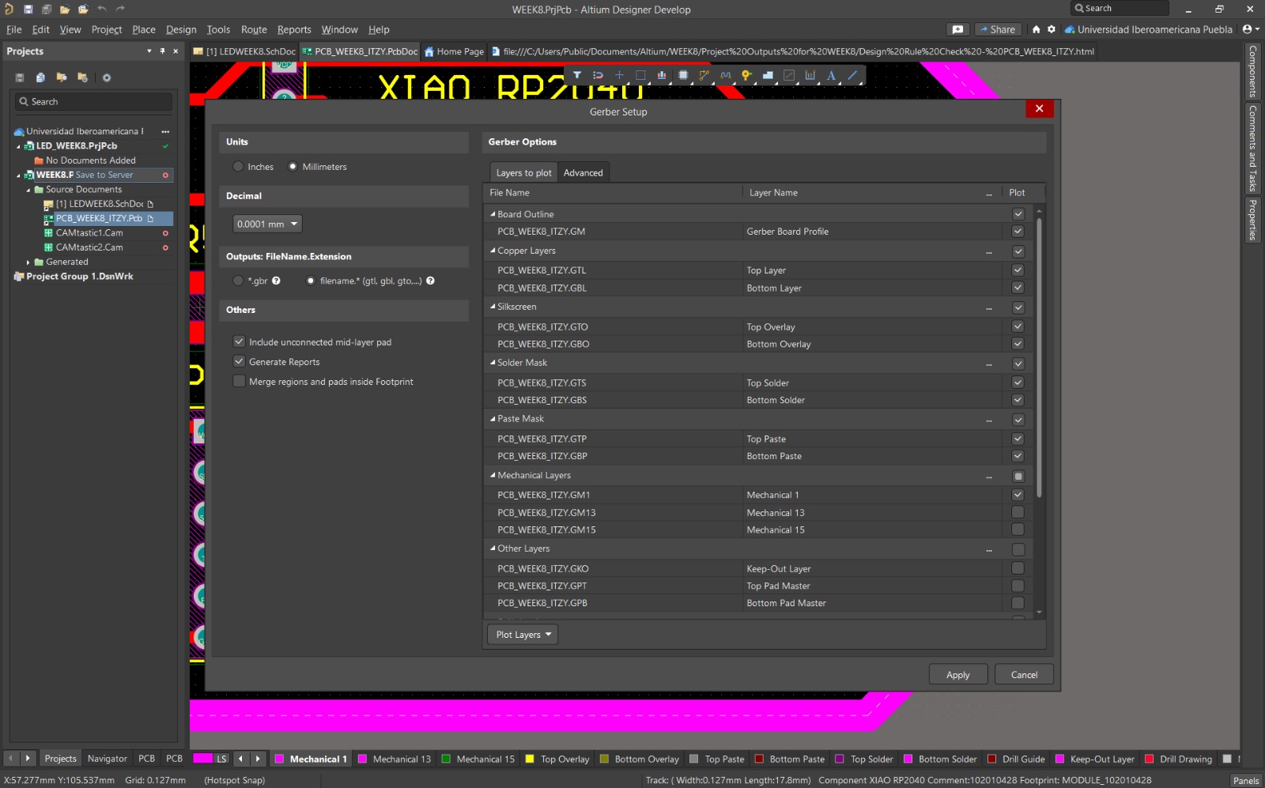
Task: Uncheck plot for the Top Layer row
Action: click(1018, 270)
